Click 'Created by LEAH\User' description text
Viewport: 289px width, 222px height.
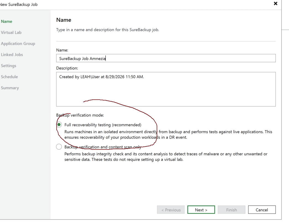tap(102, 77)
